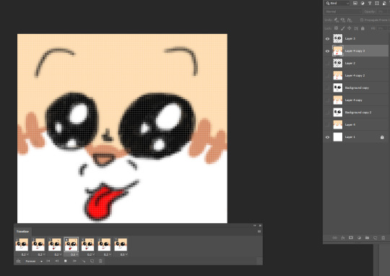
Task: Click link layers icon in Layers panel
Action: click(335, 238)
